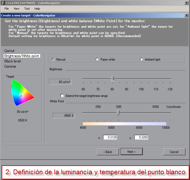Viewport: 190px width, 180px height.
Task: Click the y coordinate field 0,3292
Action: pos(141,137)
